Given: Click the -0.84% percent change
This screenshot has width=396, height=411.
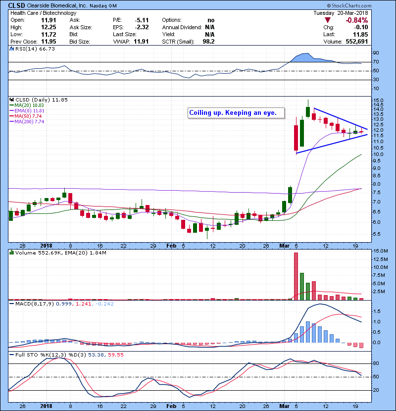Looking at the screenshot, I should [357, 20].
